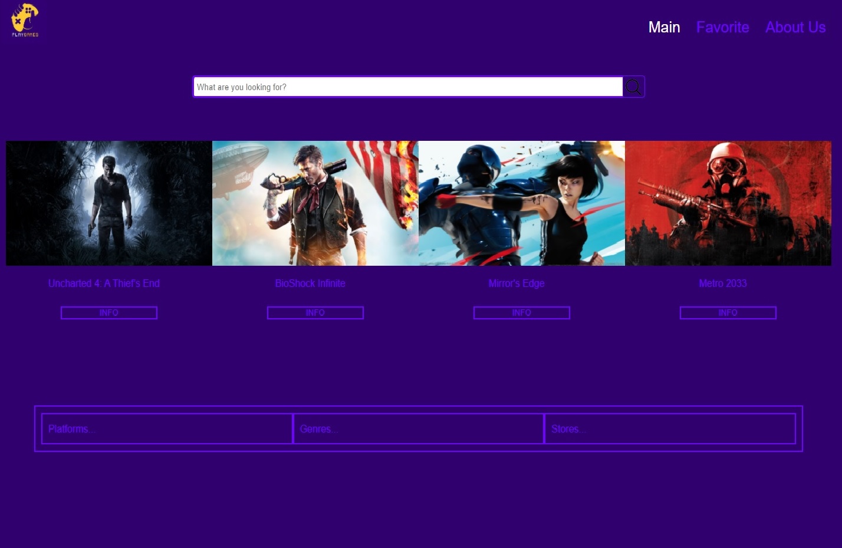Click the 'Mirror's Edge' title
The image size is (842, 548).
[x=517, y=283]
